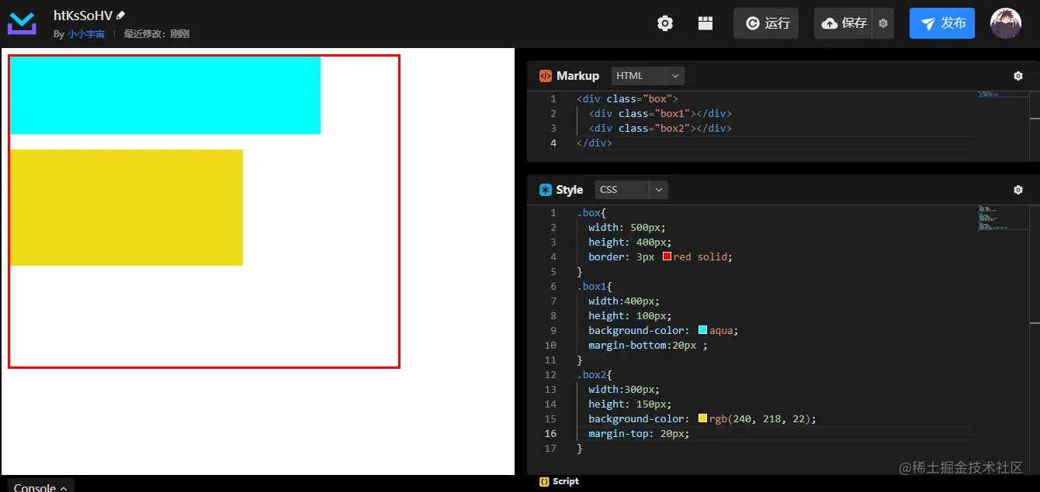
Task: Click the Markup panel HTML icon
Action: click(545, 76)
